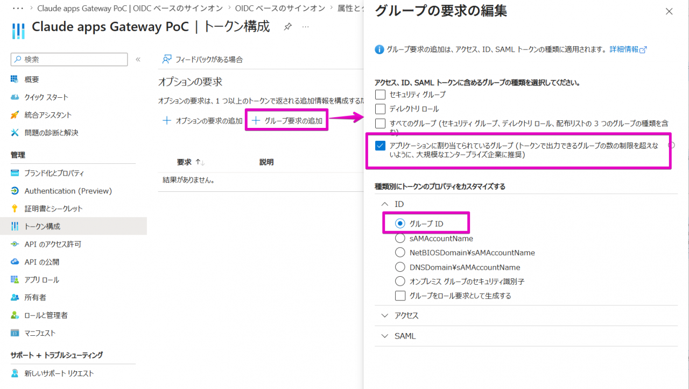Viewport: 689px width, 389px height.
Task: Click the 概要 icon in sidebar
Action: tap(15, 80)
